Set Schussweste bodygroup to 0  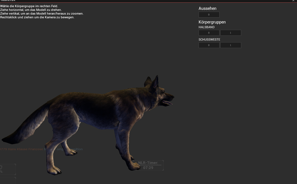point(209,45)
